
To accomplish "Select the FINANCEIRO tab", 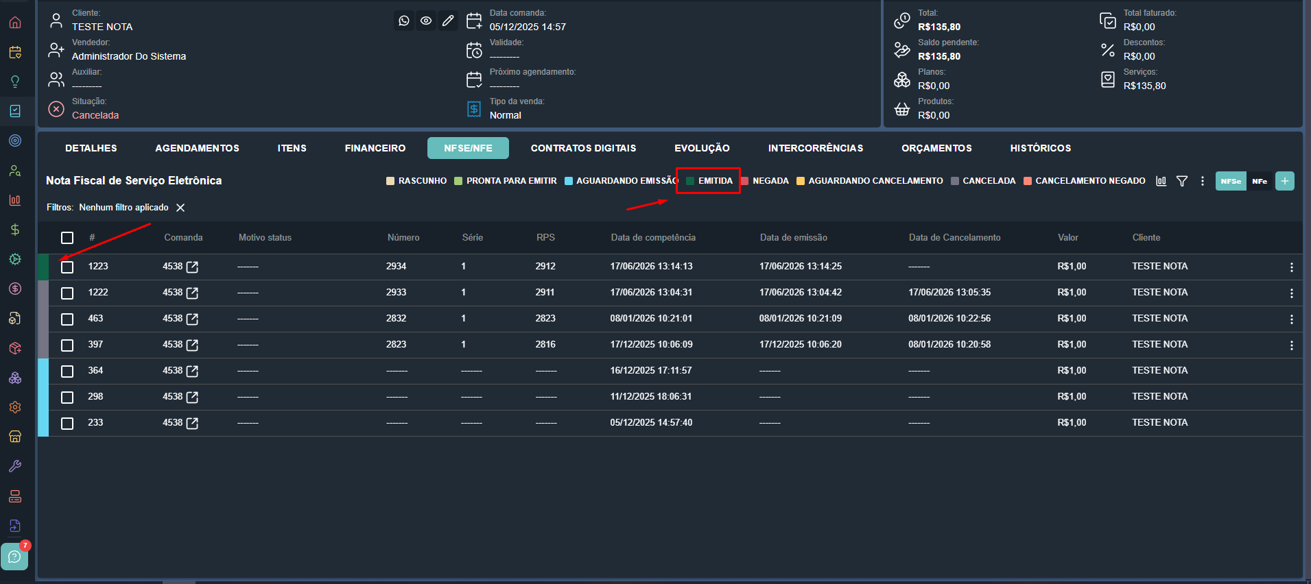I will (375, 148).
